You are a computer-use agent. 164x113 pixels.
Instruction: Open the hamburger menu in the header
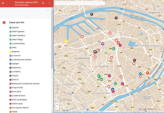coord(3,3)
